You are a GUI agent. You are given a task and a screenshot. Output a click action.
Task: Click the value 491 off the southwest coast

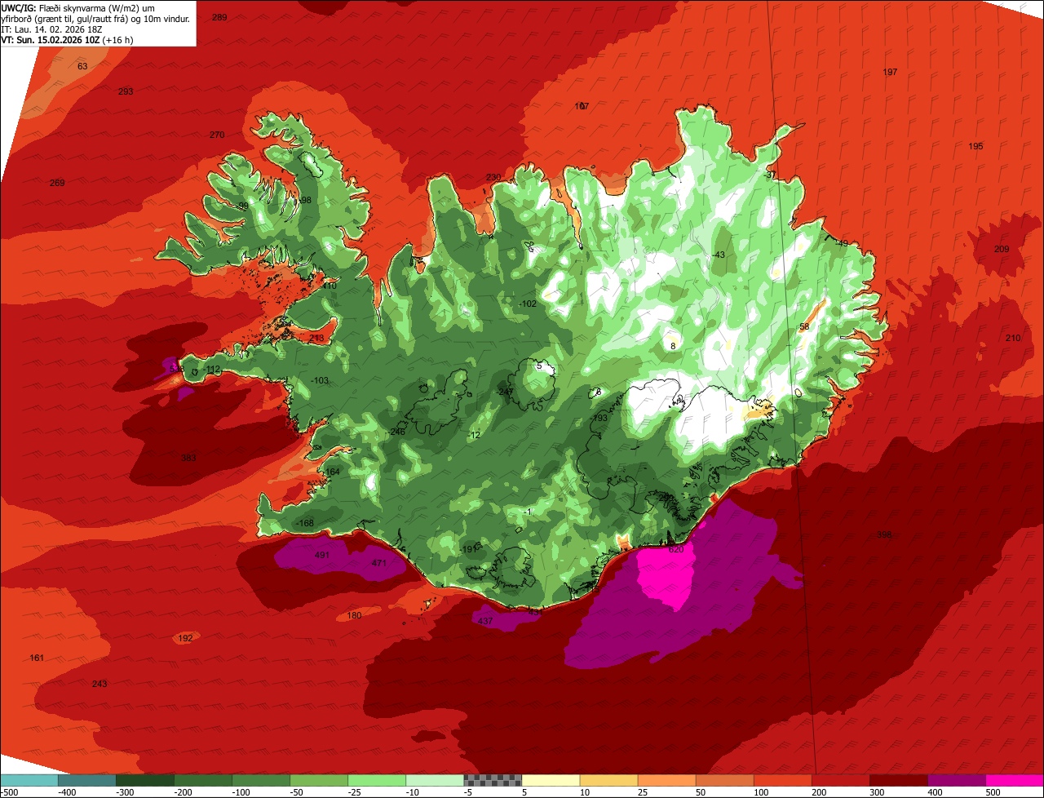[321, 556]
